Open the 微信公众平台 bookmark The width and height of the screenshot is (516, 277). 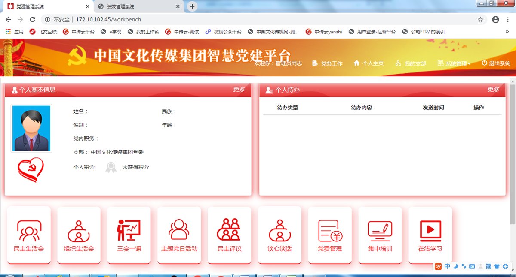[223, 32]
